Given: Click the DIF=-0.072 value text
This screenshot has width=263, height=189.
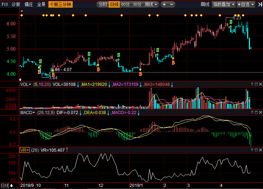Looking at the screenshot, I should click(68, 113).
